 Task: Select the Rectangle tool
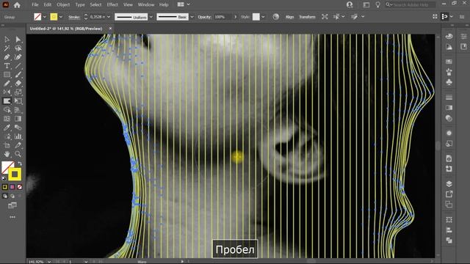point(7,75)
